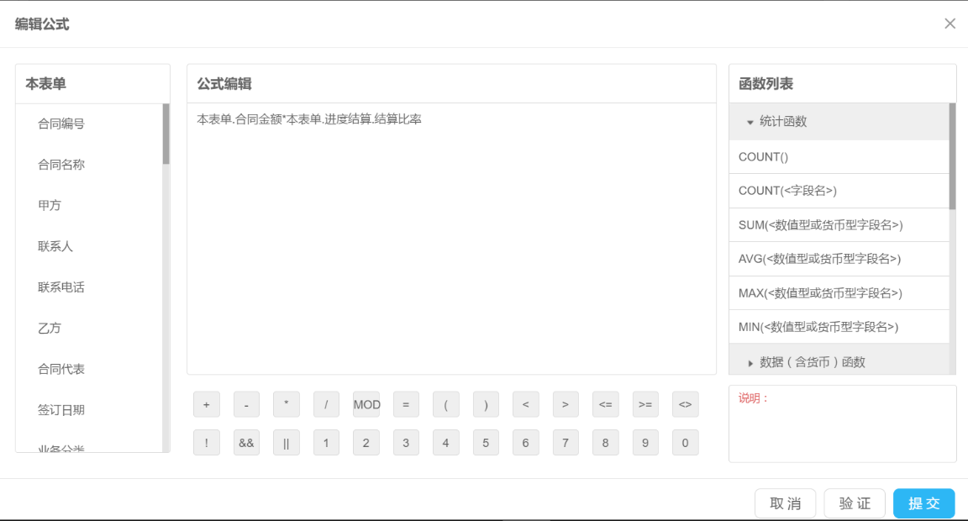Click the 提交 button
This screenshot has width=968, height=521.
[x=923, y=503]
